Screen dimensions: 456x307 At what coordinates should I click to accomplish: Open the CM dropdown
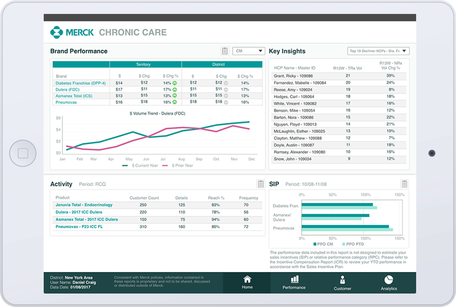click(x=249, y=51)
